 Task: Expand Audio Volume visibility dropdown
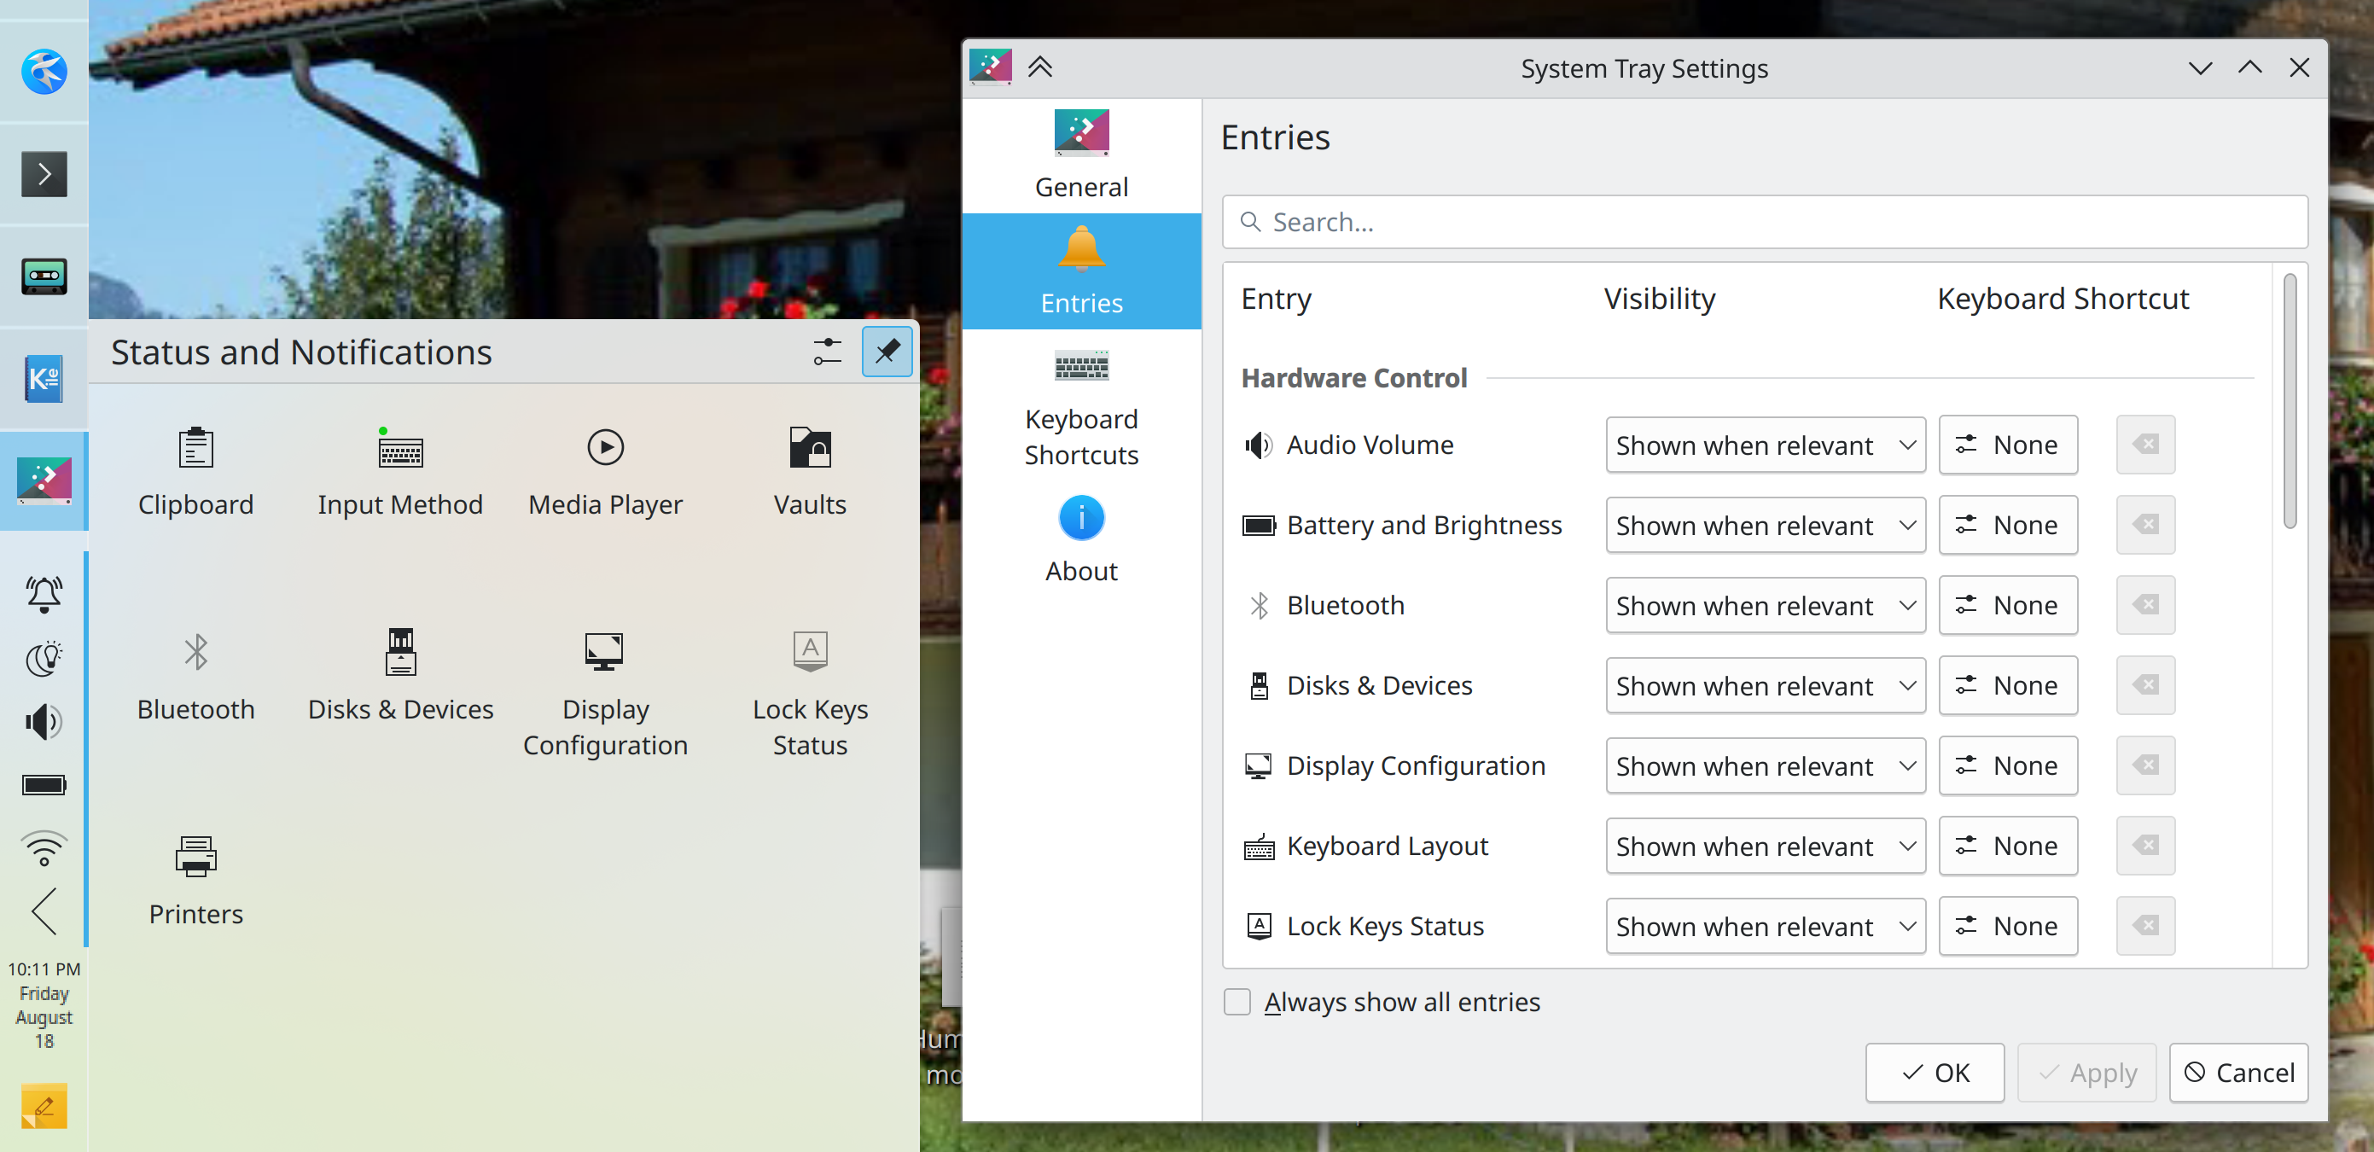pyautogui.click(x=1765, y=445)
